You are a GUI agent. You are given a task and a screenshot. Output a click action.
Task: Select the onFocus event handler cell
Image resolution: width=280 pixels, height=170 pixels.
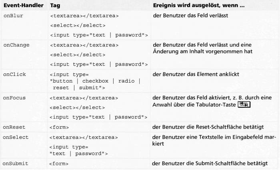tap(14, 98)
